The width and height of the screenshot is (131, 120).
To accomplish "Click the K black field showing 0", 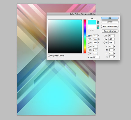I will click(x=111, y=57).
